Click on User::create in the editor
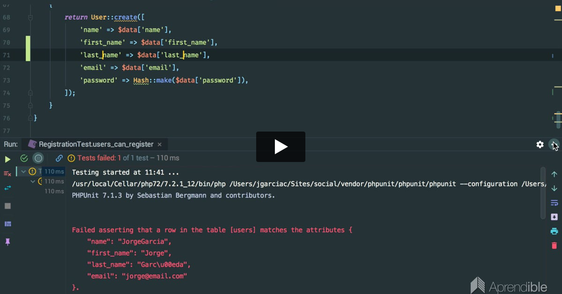This screenshot has height=294, width=562. pyautogui.click(x=113, y=17)
